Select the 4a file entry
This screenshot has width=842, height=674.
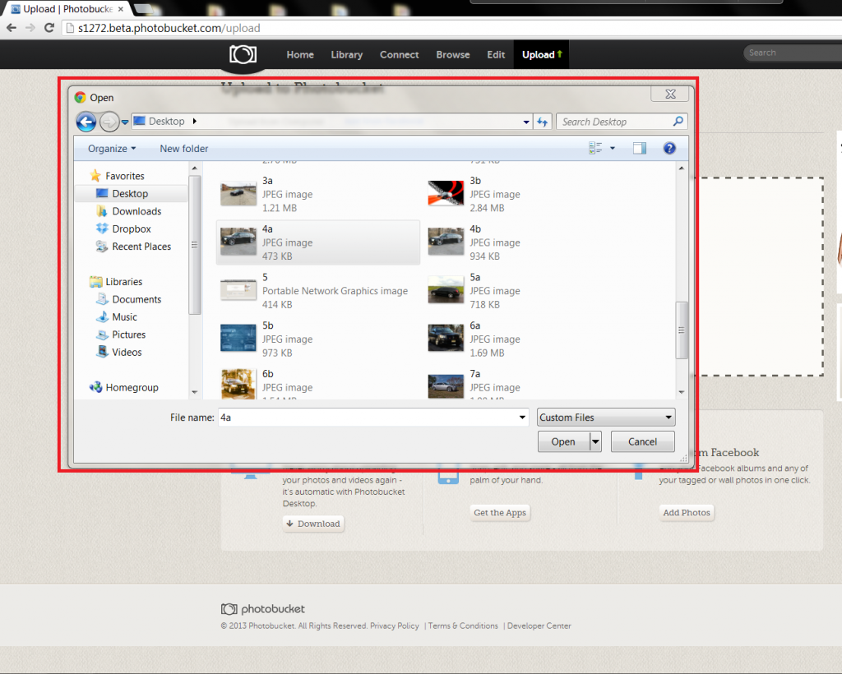[x=318, y=242]
